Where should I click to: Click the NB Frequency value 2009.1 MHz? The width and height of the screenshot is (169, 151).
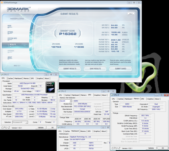pos(156,109)
